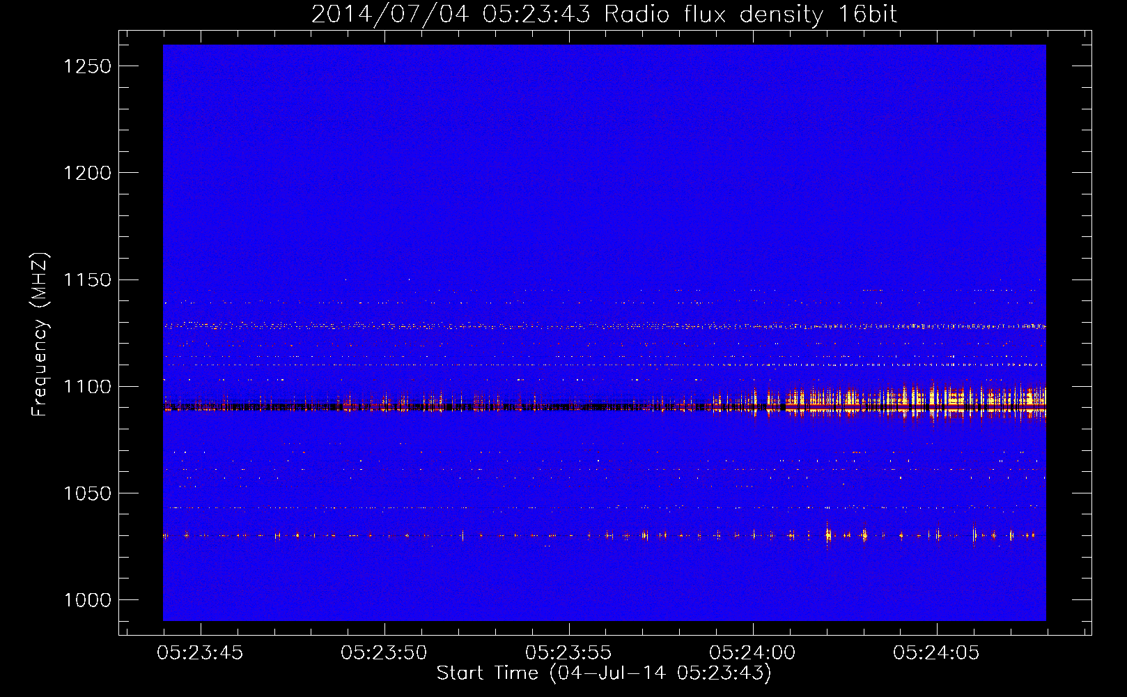Viewport: 1127px width, 697px height.
Task: Click the 1250 frequency tick label
Action: pos(87,66)
